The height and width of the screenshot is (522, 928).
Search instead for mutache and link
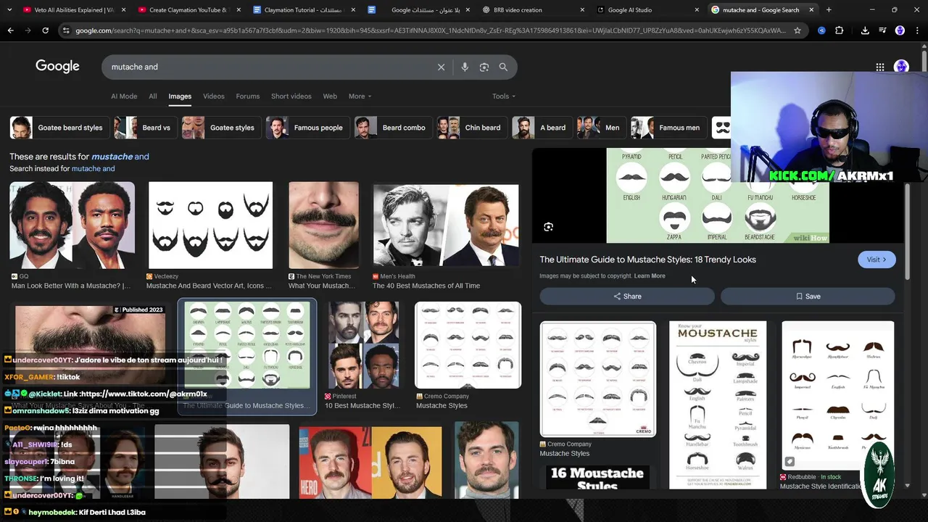(x=93, y=169)
